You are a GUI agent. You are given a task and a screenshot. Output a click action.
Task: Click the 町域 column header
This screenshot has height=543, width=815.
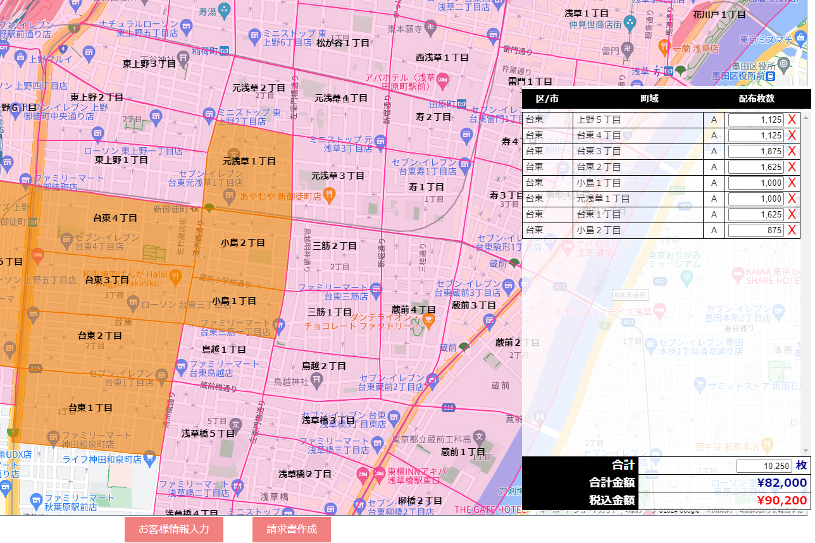649,99
